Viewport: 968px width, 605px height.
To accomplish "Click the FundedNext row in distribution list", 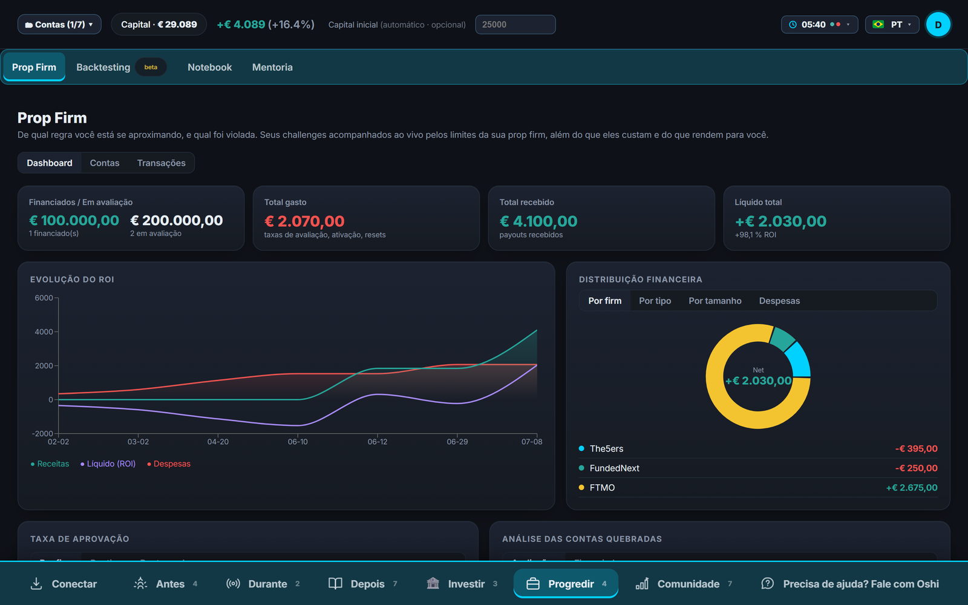I will [758, 468].
